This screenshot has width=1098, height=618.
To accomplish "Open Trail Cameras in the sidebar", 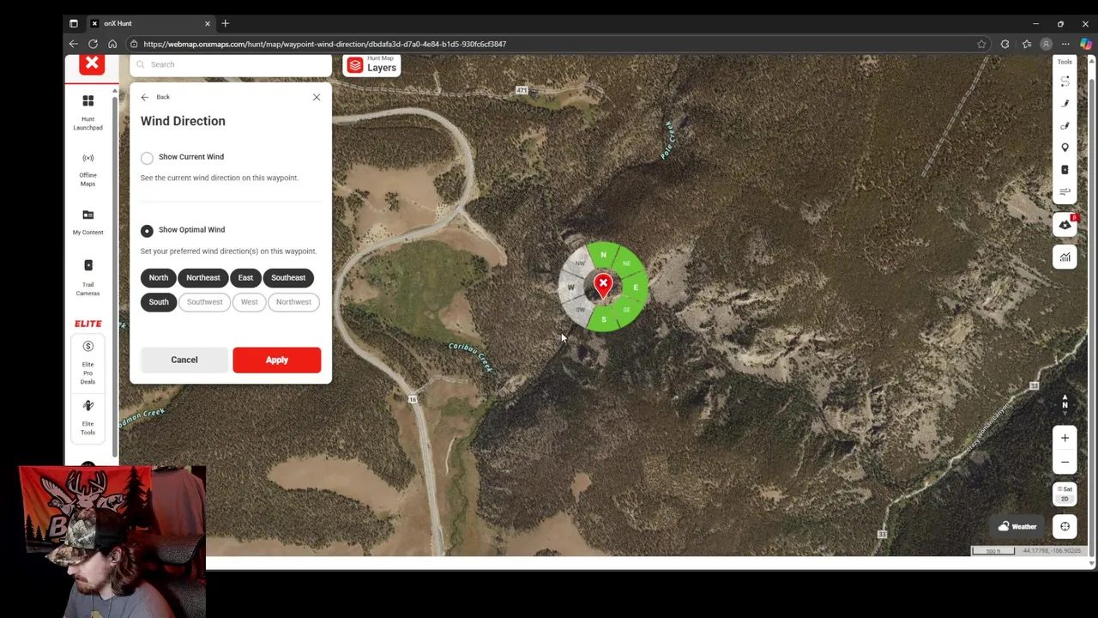I will click(x=87, y=277).
